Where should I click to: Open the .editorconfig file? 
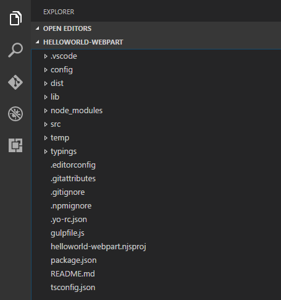pyautogui.click(x=73, y=165)
